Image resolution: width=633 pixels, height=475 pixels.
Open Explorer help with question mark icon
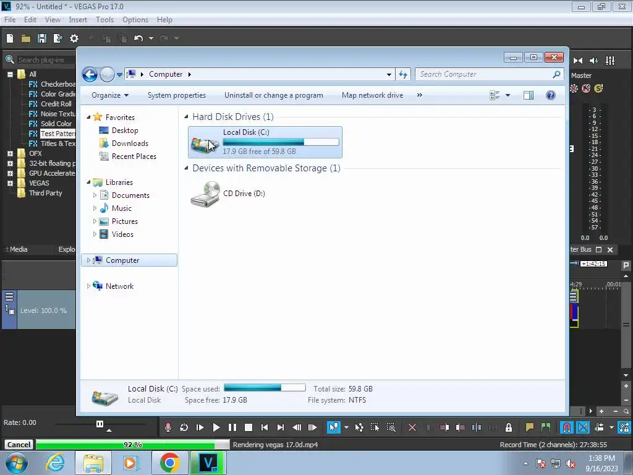point(551,95)
